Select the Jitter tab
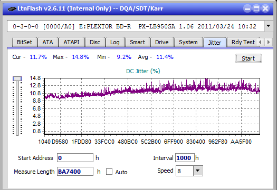The width and height of the screenshot is (277, 190). 215,43
